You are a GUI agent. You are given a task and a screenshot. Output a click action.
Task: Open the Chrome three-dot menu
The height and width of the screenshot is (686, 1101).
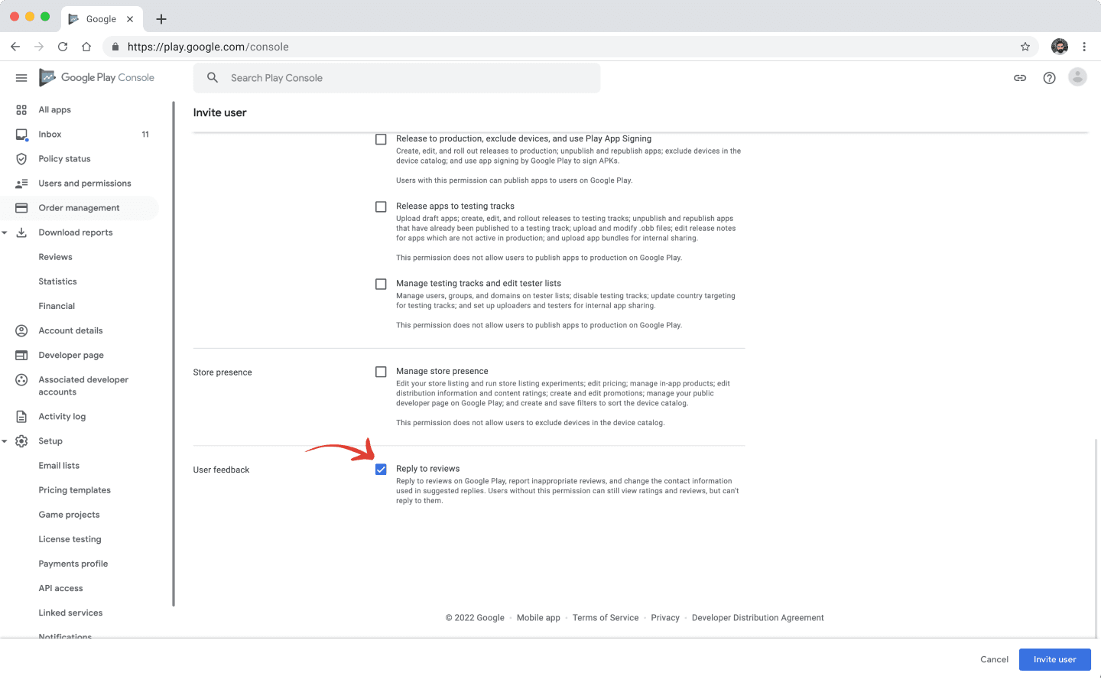1084,47
